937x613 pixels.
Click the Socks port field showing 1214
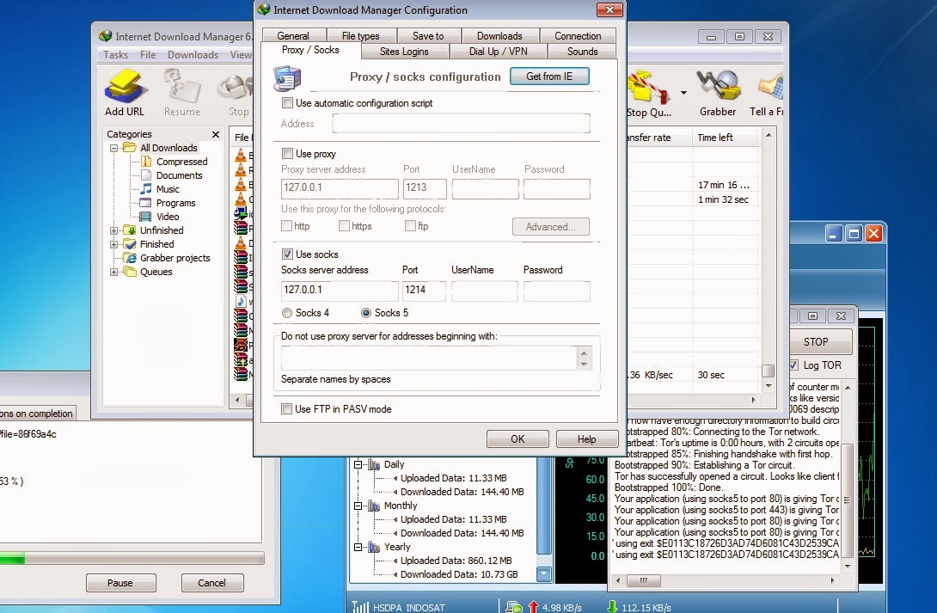pos(425,291)
